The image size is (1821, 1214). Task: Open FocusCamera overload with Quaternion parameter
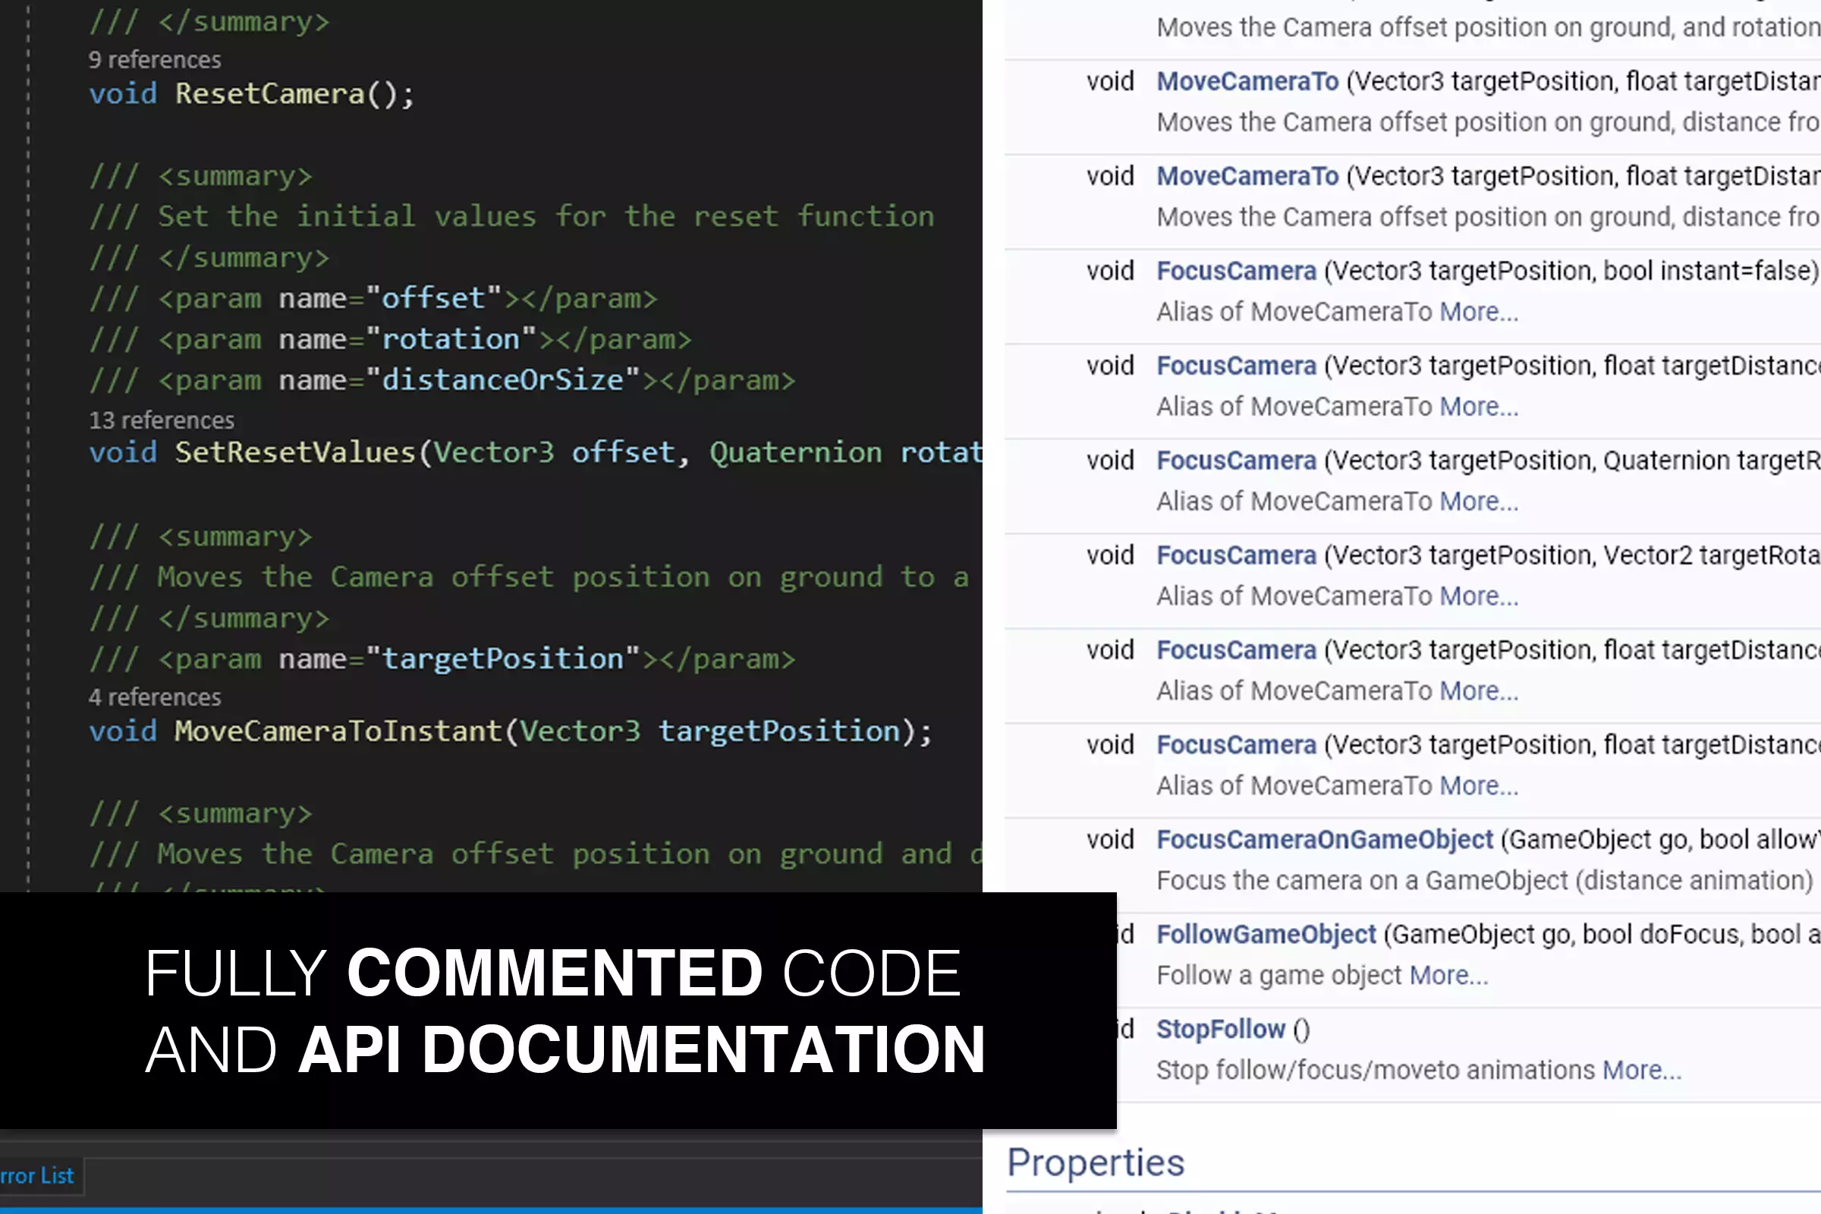1236,461
